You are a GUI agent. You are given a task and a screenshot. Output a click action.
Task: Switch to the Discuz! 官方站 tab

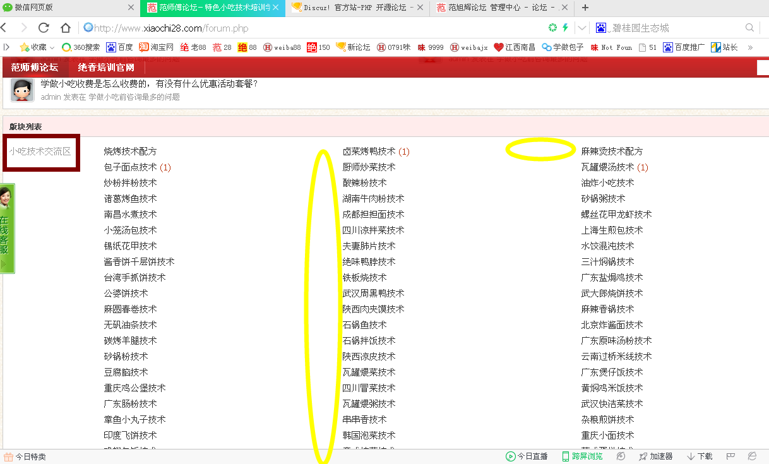tap(357, 8)
